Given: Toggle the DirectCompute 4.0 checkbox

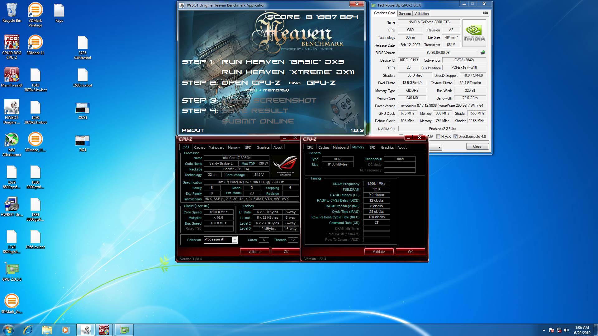Looking at the screenshot, I should tap(455, 137).
